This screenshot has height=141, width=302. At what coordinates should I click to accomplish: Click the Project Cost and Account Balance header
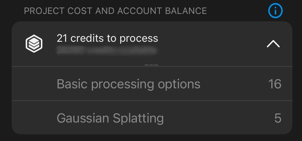point(115,11)
